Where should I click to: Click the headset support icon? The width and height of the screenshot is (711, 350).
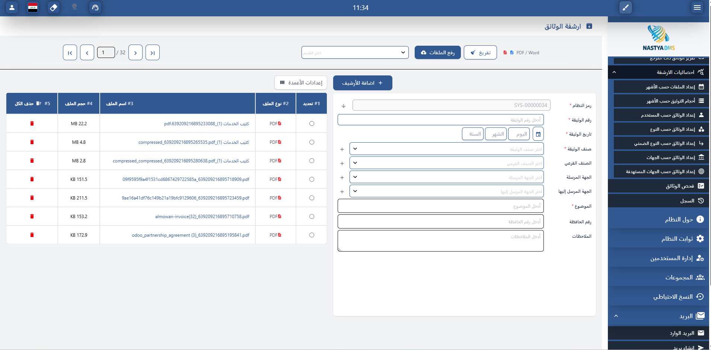pos(95,7)
